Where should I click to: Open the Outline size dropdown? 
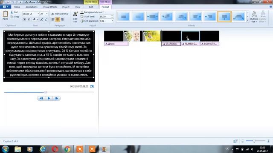pos(254,17)
